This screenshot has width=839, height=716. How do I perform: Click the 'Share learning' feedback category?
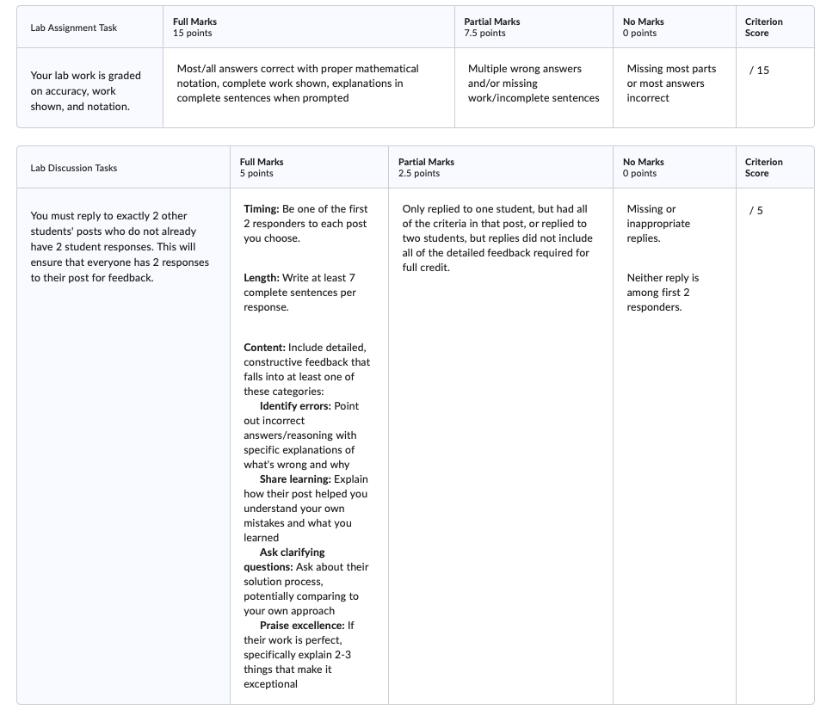click(x=305, y=509)
